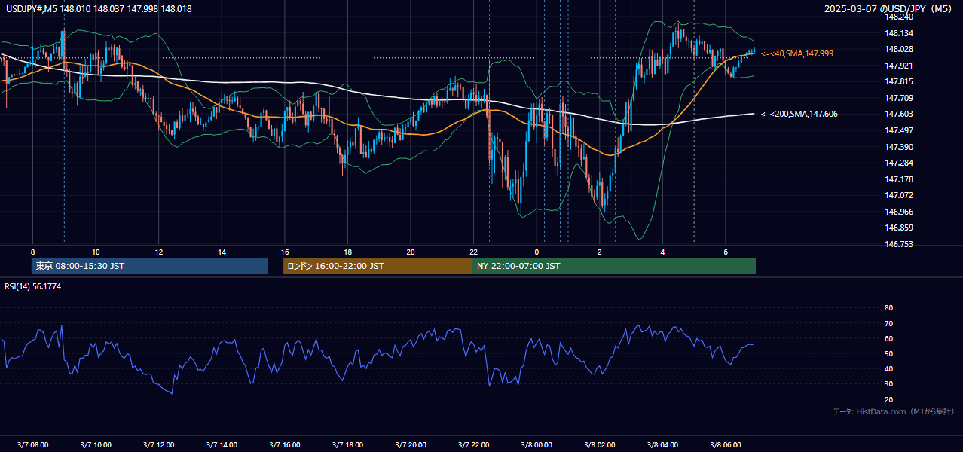Click the データ: HistData.com source note
The width and height of the screenshot is (963, 452).
(x=894, y=411)
